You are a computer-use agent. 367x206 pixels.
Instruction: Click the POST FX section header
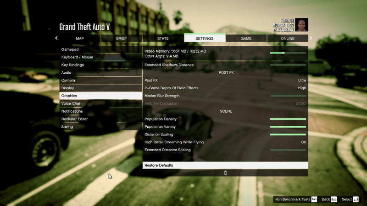[226, 73]
